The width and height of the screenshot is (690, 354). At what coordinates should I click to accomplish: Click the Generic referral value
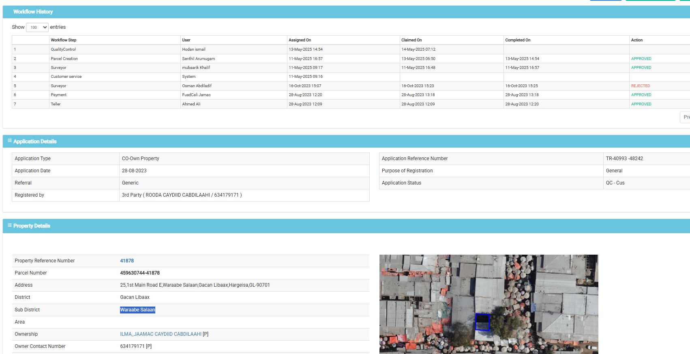point(130,183)
